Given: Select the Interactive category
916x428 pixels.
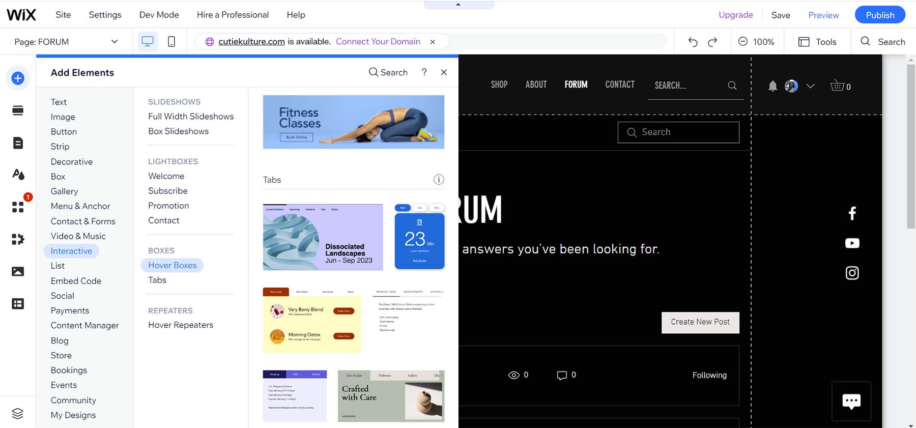Looking at the screenshot, I should [71, 251].
